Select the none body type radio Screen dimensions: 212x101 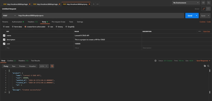point(4,27)
